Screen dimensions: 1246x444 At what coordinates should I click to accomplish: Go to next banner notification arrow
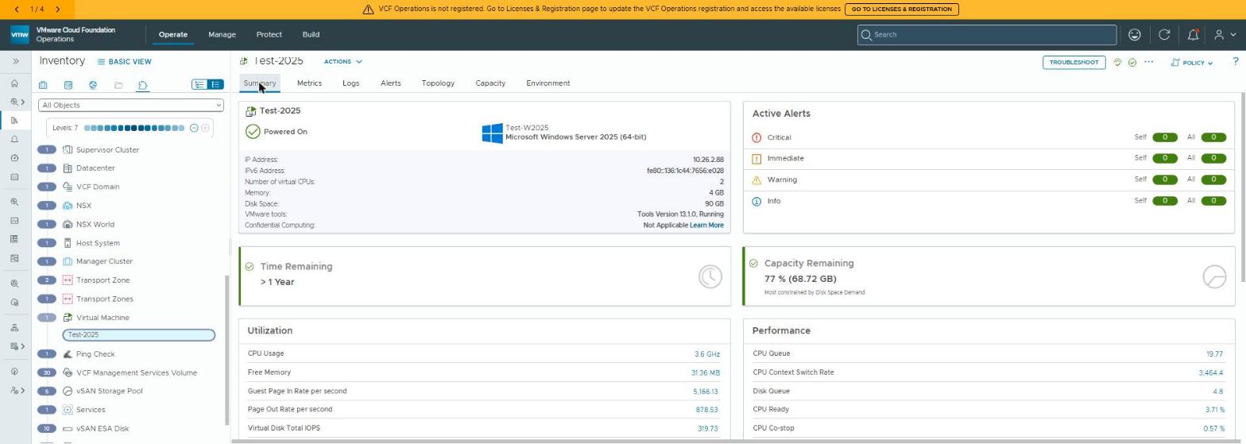point(58,10)
